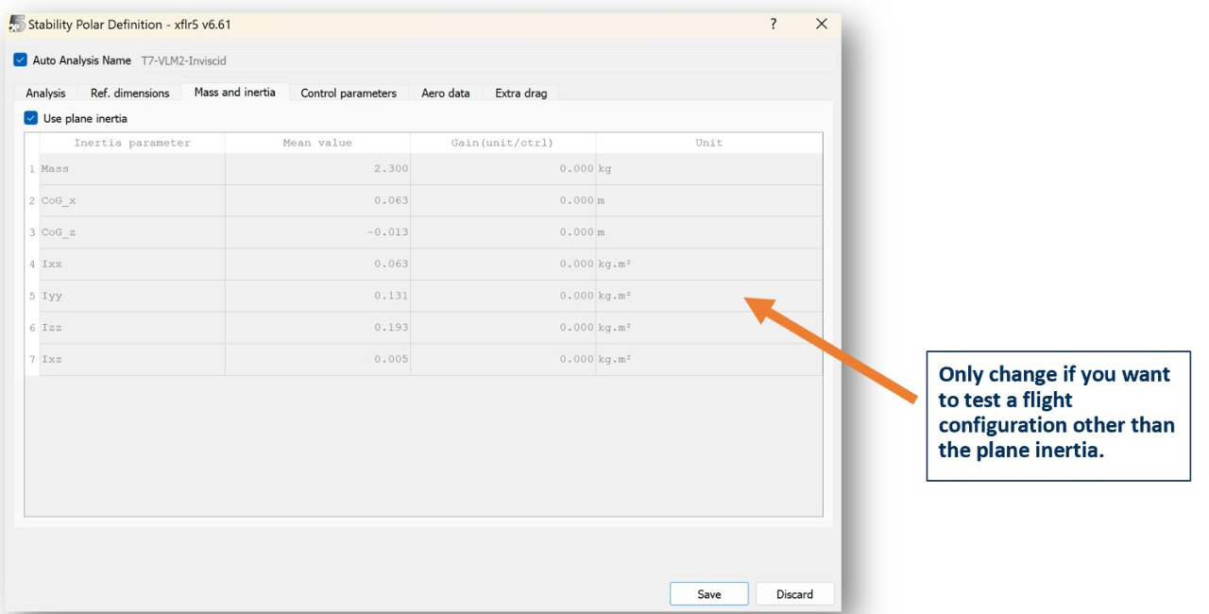Click the Mean value column header

pyautogui.click(x=317, y=143)
